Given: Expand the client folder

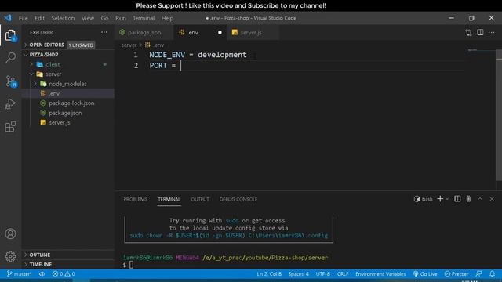Looking at the screenshot, I should pos(53,64).
